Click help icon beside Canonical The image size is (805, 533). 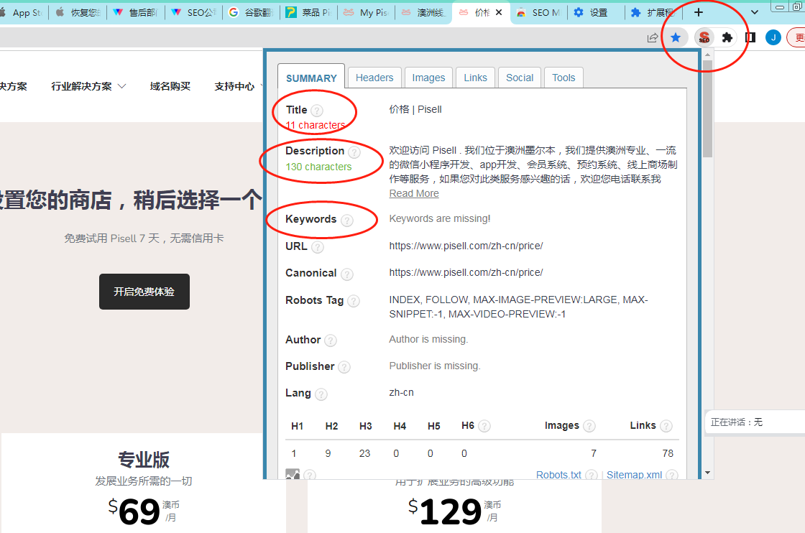pos(347,274)
